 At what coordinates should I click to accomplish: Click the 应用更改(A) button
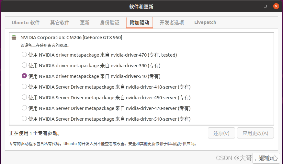255,133
